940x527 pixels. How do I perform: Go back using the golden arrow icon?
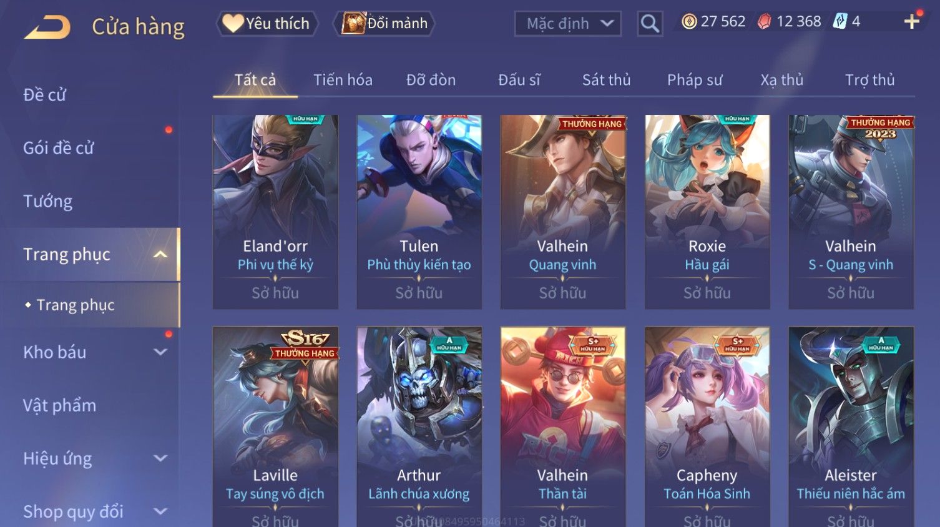tap(47, 27)
